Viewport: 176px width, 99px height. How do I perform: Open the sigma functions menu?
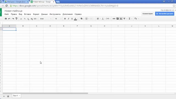tap(130, 19)
